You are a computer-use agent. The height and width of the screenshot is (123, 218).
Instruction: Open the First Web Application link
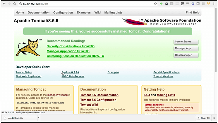(28, 77)
